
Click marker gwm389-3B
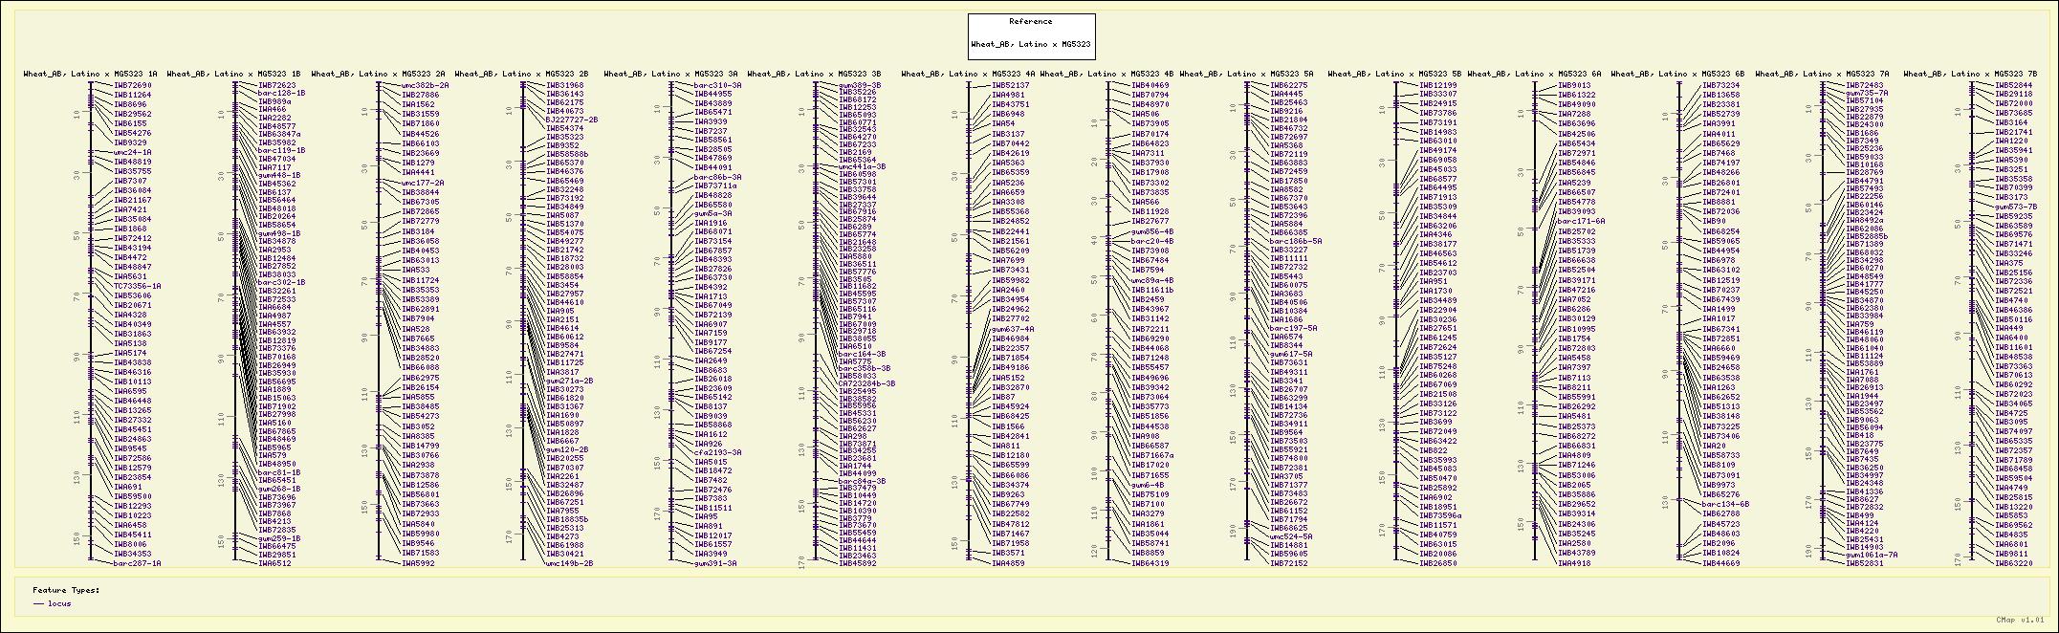point(860,85)
